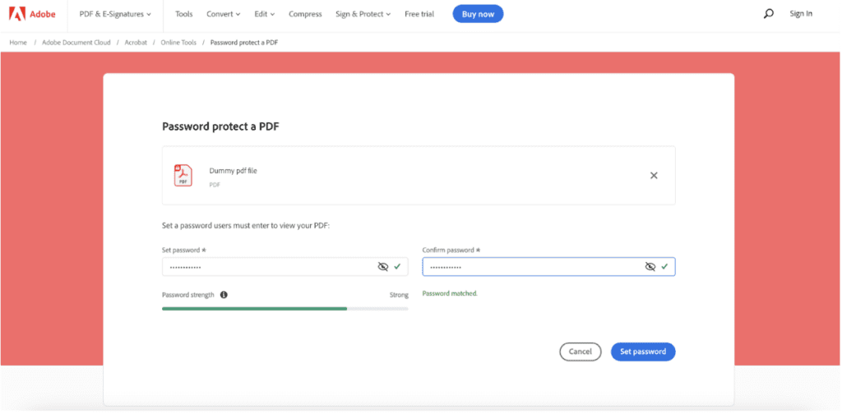
Task: Open Acrobat breadcrumb link
Action: coord(136,43)
